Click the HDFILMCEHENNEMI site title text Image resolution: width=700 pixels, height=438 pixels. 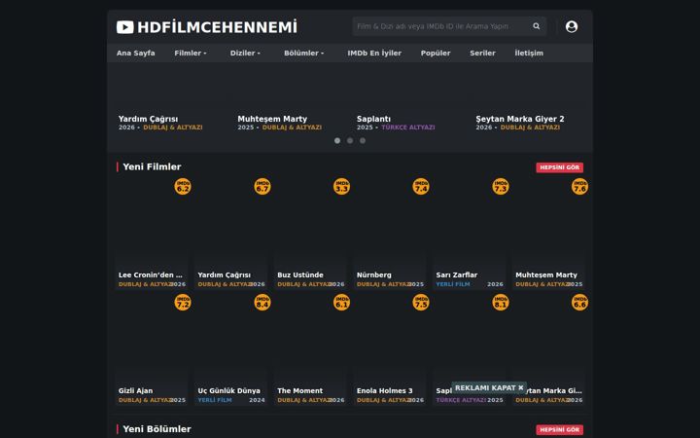click(218, 27)
